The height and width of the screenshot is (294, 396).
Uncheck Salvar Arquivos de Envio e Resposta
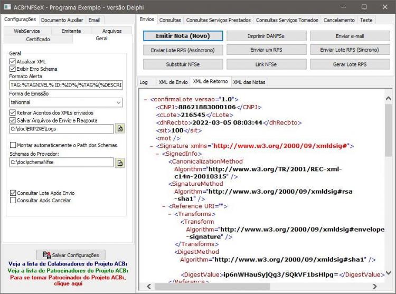12,120
